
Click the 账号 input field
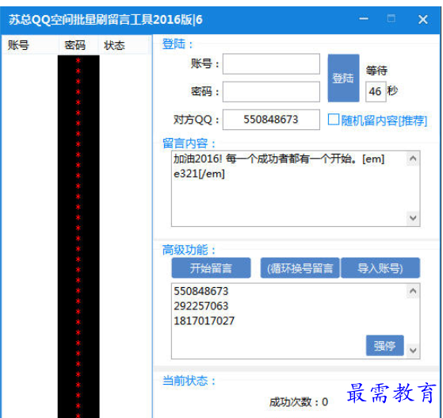click(x=271, y=64)
